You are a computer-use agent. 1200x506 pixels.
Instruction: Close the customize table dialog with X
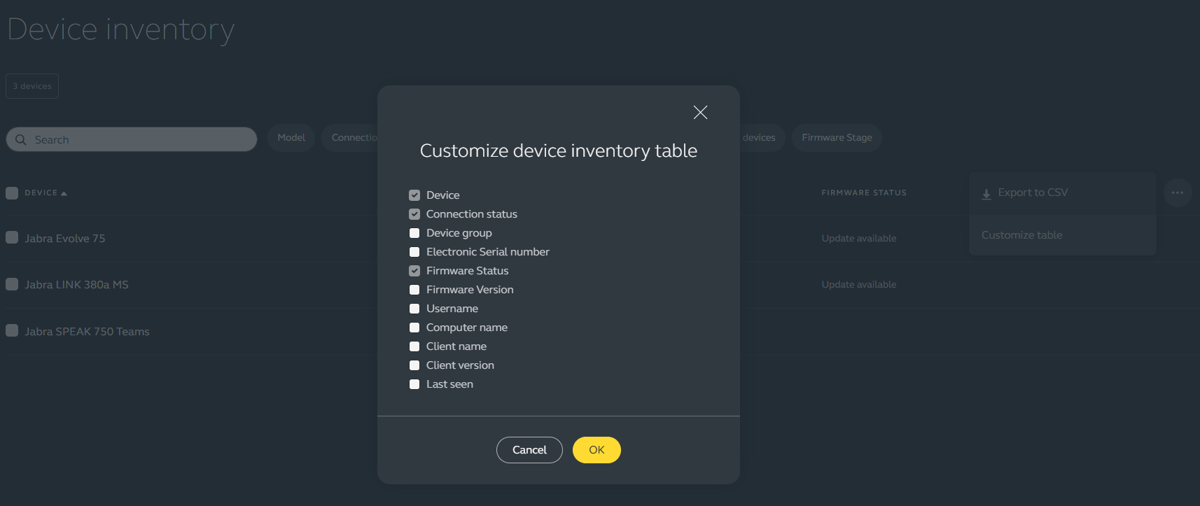(700, 112)
